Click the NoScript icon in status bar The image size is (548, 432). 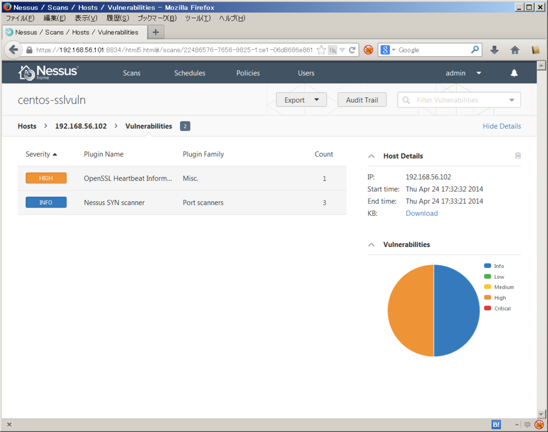coord(539,425)
